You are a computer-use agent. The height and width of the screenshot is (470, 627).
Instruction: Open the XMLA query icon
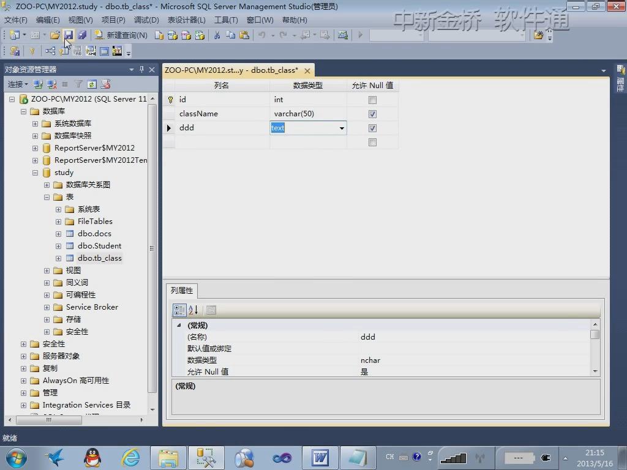pyautogui.click(x=200, y=35)
